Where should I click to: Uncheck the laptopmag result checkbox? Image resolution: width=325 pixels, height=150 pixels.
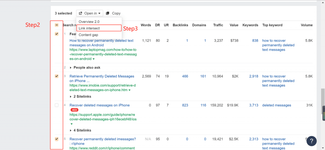pyautogui.click(x=56, y=34)
